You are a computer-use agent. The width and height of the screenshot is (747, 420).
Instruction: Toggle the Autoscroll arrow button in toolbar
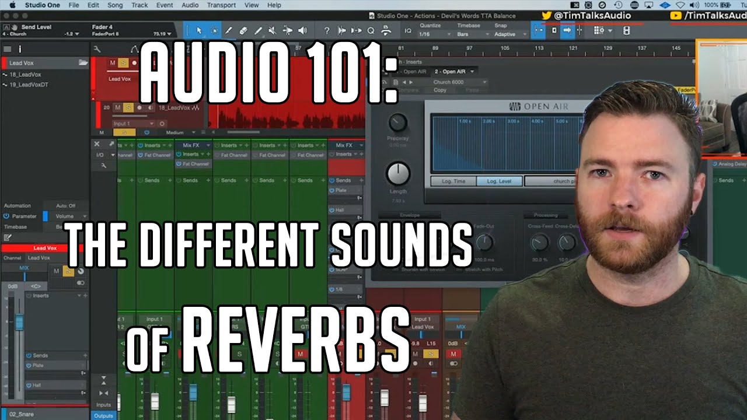tap(566, 30)
